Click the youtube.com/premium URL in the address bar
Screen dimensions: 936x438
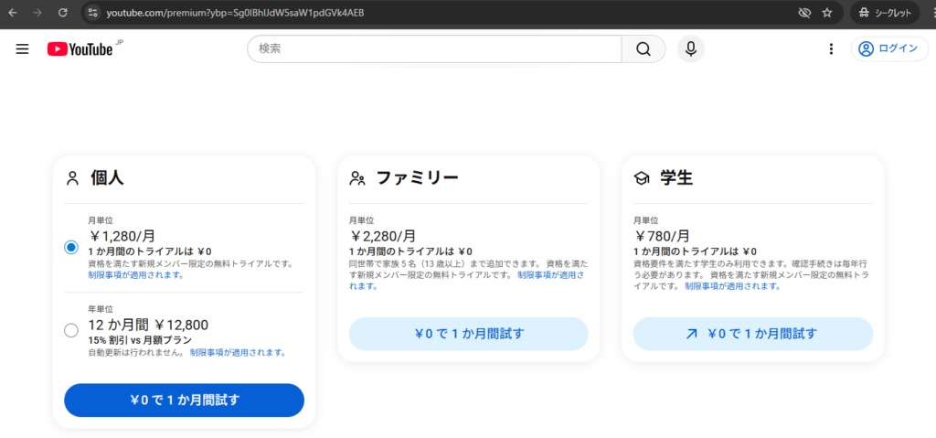[235, 13]
